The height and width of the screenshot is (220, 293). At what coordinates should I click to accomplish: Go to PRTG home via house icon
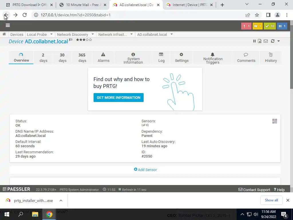pos(4,34)
